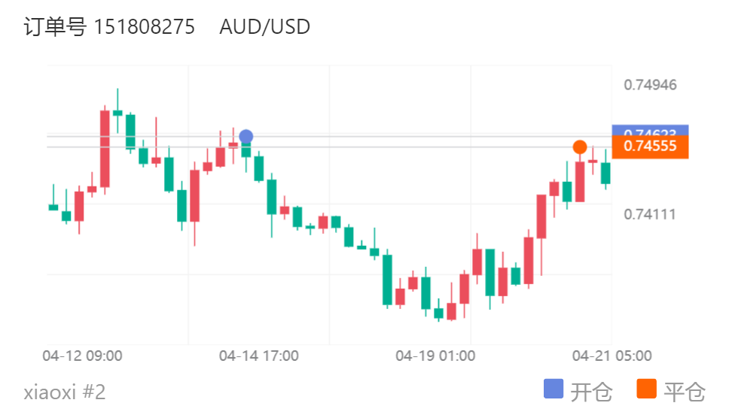Click the last green candlestick on the right
This screenshot has width=729, height=412.
pos(605,173)
